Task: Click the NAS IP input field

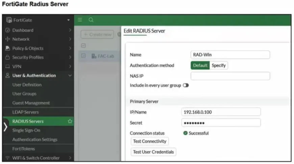Action: tap(230, 76)
